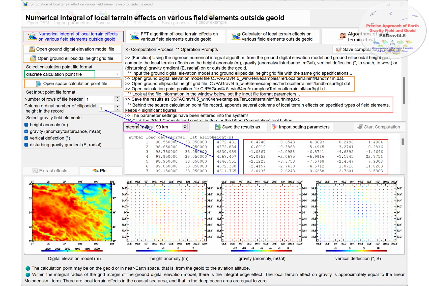Click the height anomaly color scale bar

coord(167,251)
